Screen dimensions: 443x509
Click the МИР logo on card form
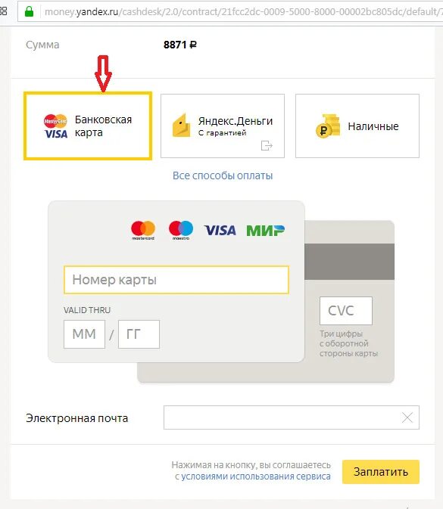(265, 231)
